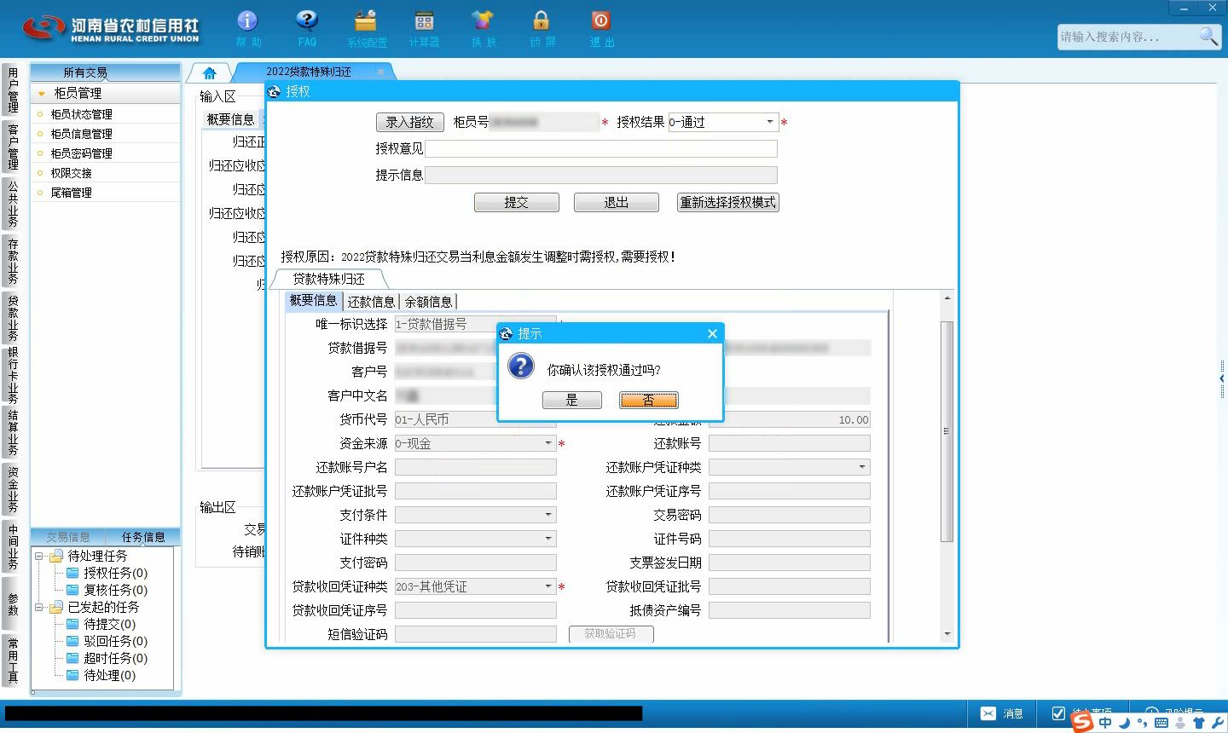Open the 贷款业务 side tab
The width and height of the screenshot is (1228, 733).
tap(13, 318)
